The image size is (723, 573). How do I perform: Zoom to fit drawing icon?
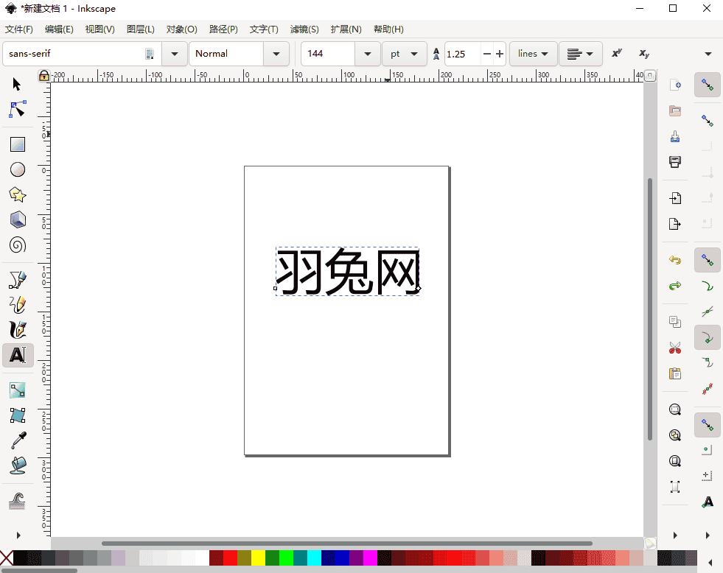(x=675, y=435)
